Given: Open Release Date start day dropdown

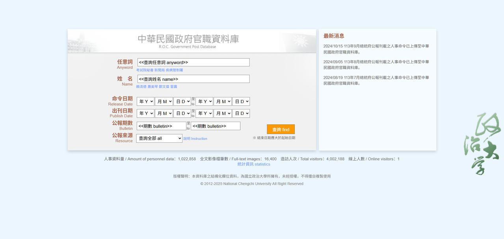Looking at the screenshot, I should pyautogui.click(x=182, y=102).
